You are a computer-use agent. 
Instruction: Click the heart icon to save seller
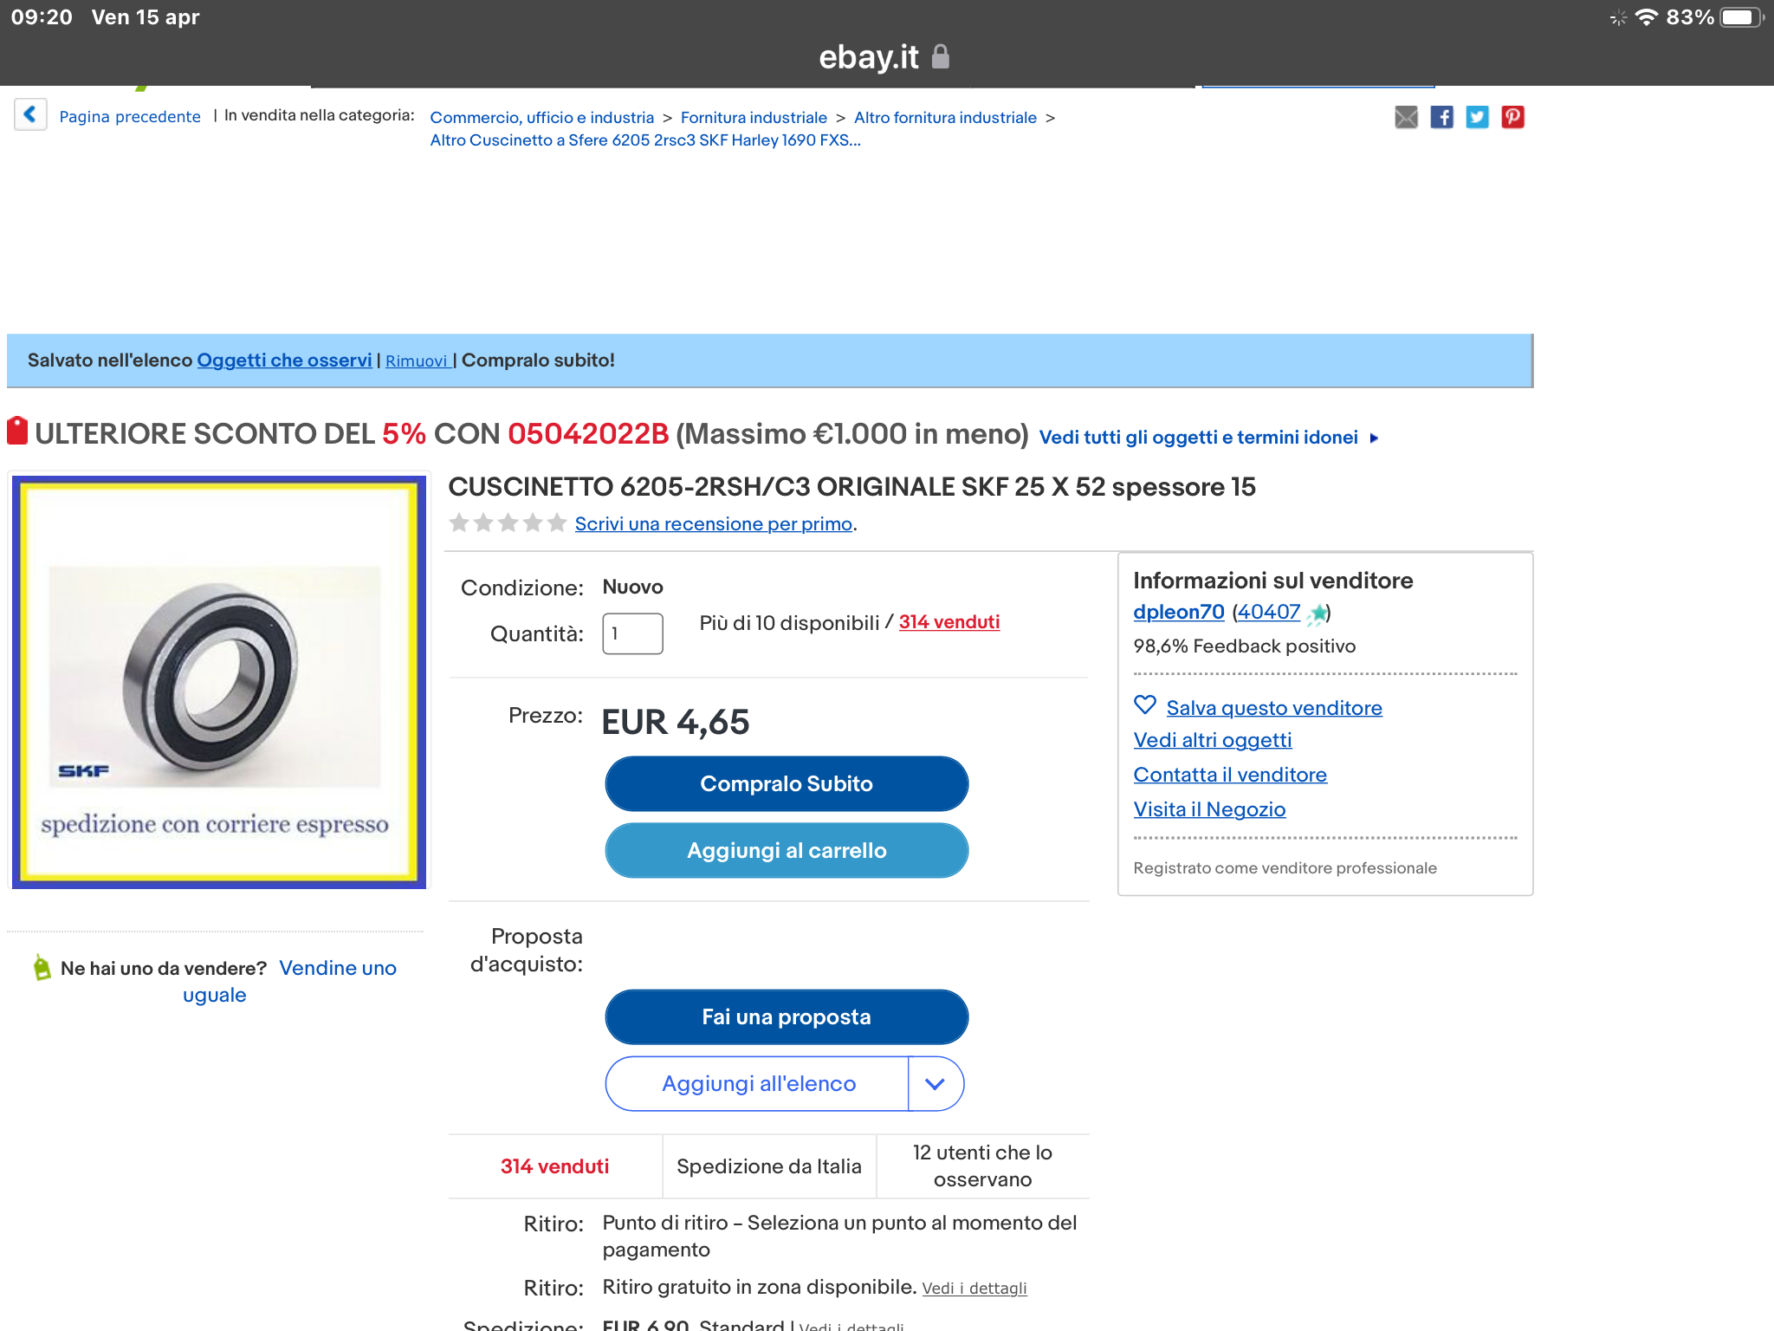coord(1145,705)
